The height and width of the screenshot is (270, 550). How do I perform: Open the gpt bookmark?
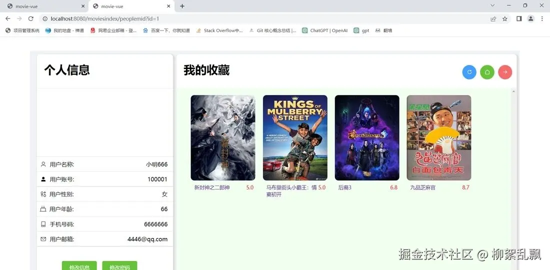pos(361,30)
